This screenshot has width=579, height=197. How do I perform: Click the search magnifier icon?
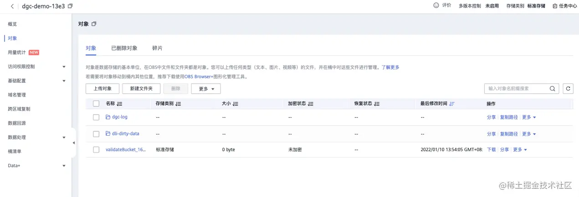[552, 89]
